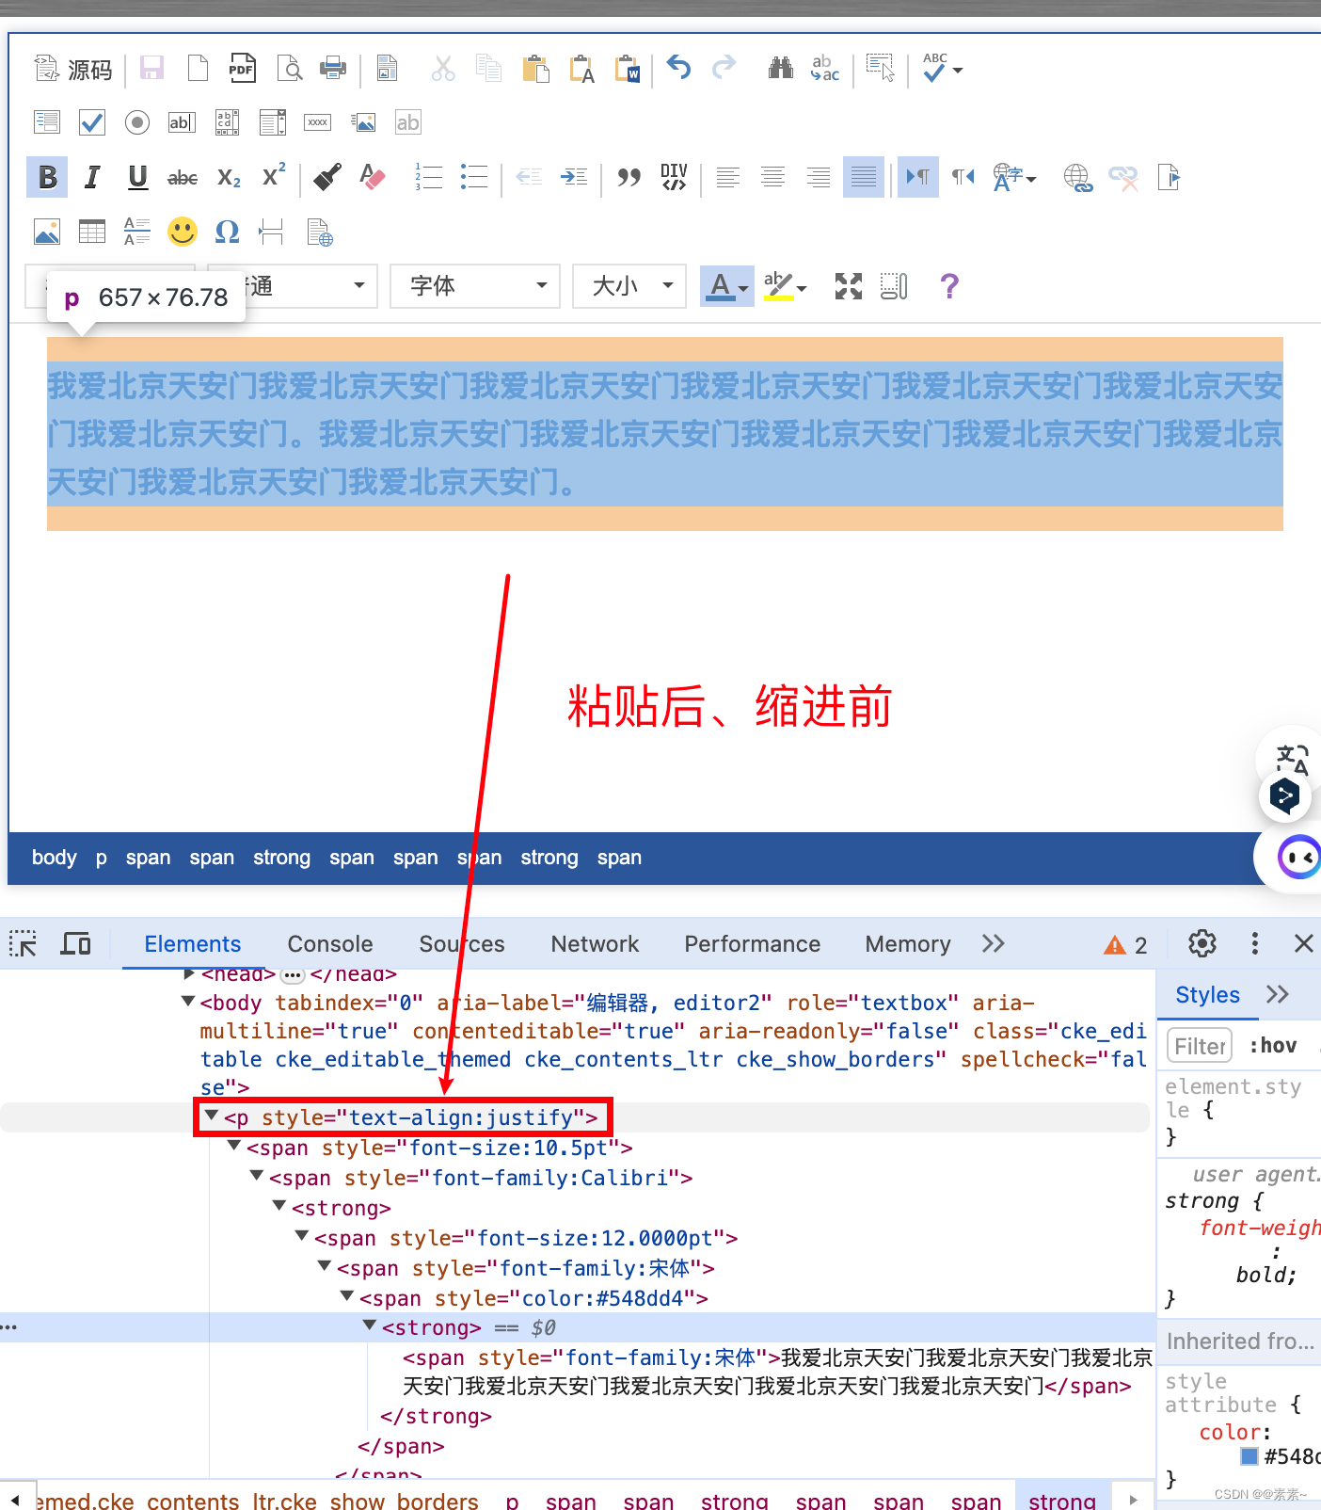Collapse the p text-align:justify node

point(212,1116)
